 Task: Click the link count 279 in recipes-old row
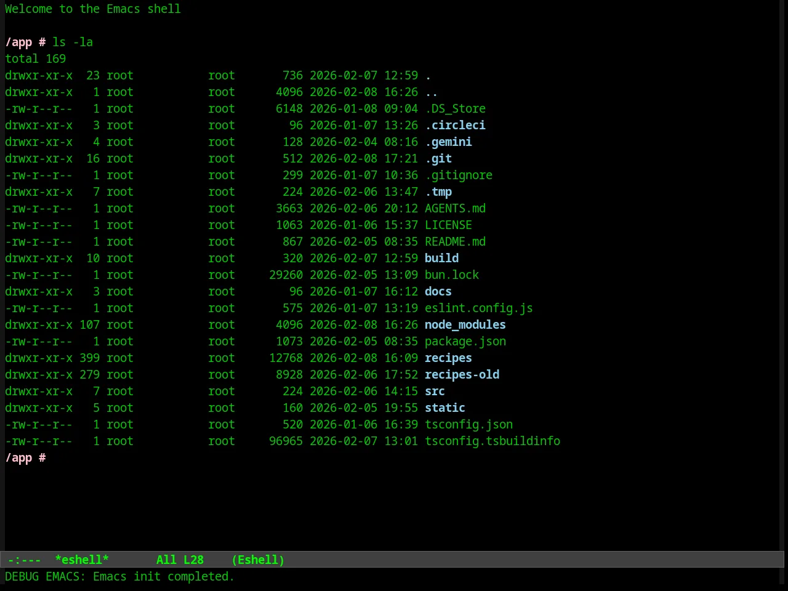click(x=89, y=374)
